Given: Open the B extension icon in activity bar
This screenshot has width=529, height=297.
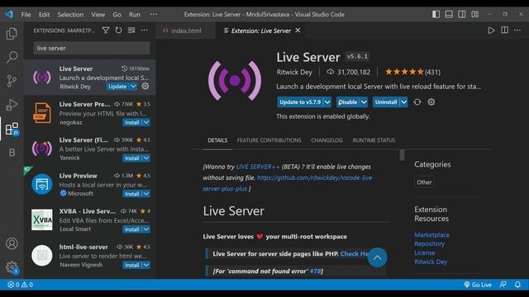Looking at the screenshot, I should (12, 153).
